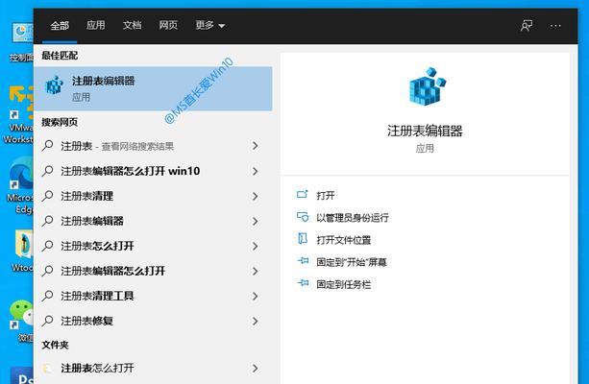Image resolution: width=589 pixels, height=384 pixels.
Task: Expand arrow for the 注册表清理 suggestion
Action: (255, 196)
